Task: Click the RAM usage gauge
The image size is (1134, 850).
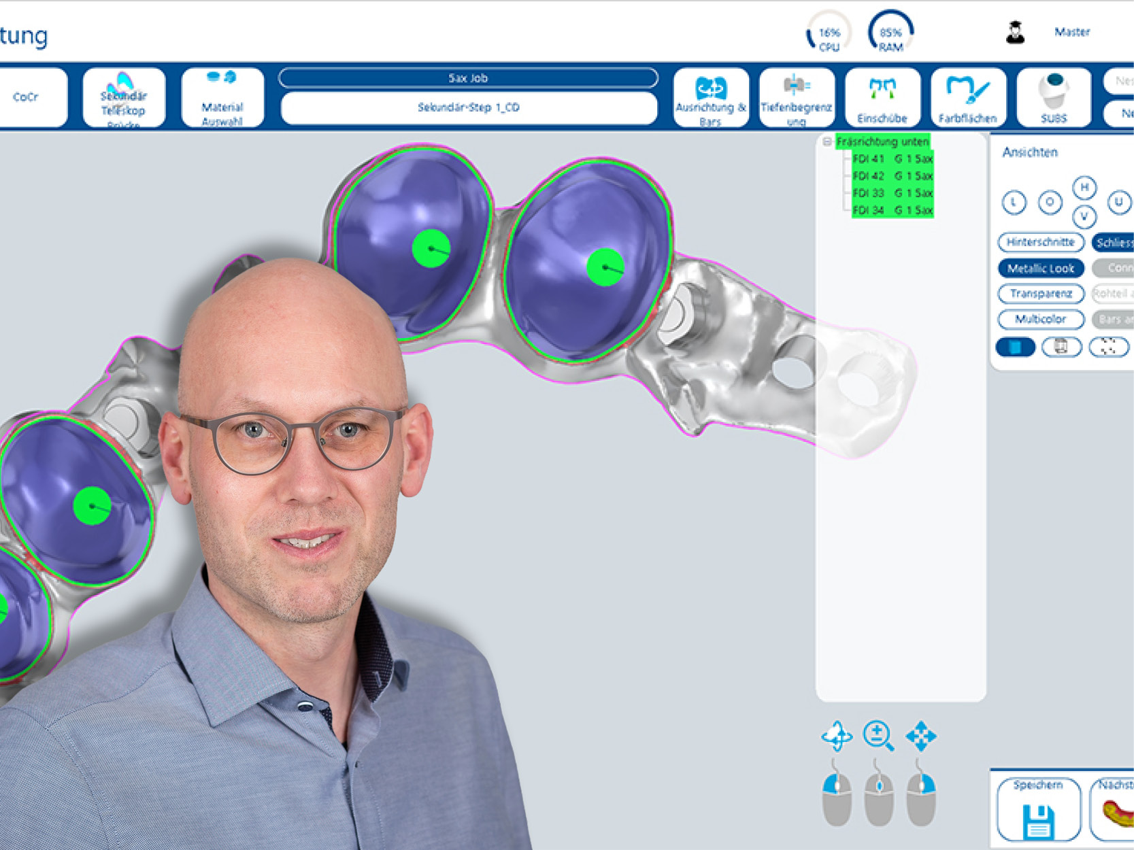Action: coord(890,32)
